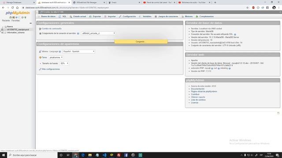Open the Tema pmahomme dropdown
The height and width of the screenshot is (158, 282).
coord(56,57)
